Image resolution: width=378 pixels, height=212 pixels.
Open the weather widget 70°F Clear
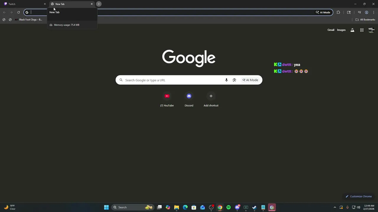coord(9,207)
